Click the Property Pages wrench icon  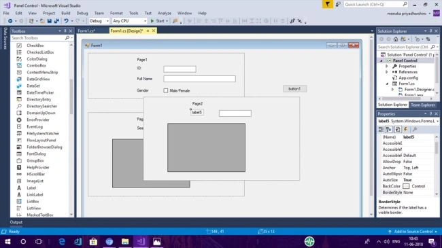click(x=415, y=129)
